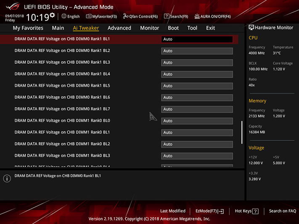Go to the Monitor tab

[150, 28]
